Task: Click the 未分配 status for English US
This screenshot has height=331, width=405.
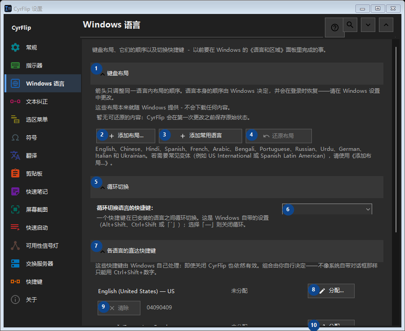Action: [x=239, y=290]
